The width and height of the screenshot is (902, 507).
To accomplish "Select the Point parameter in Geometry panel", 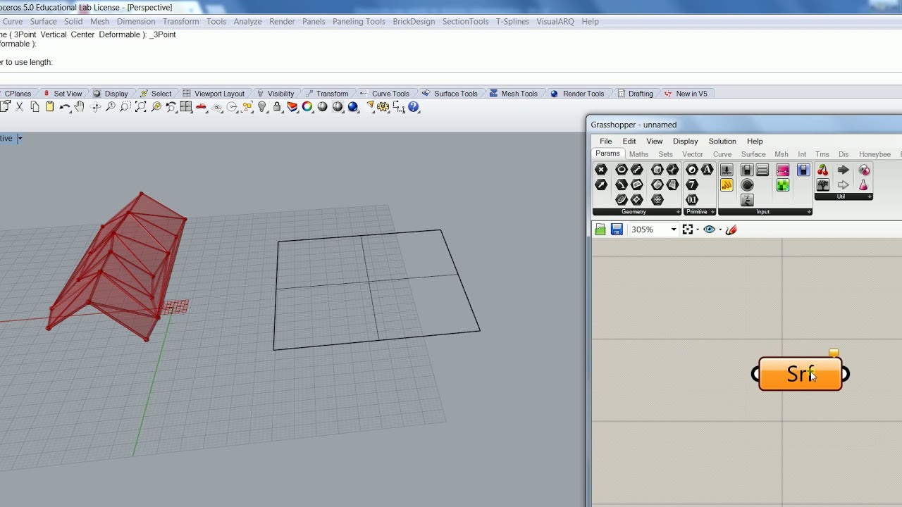I will 601,170.
